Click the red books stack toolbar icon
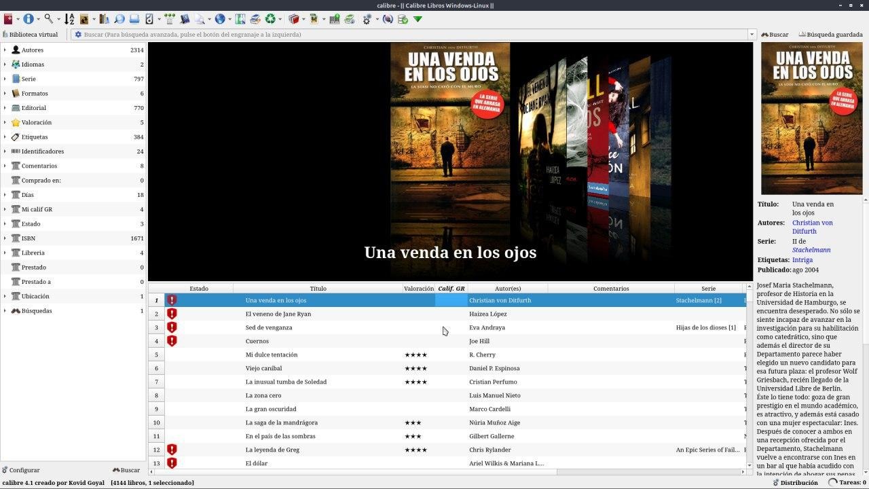Screen dimensions: 869x489 pos(294,19)
